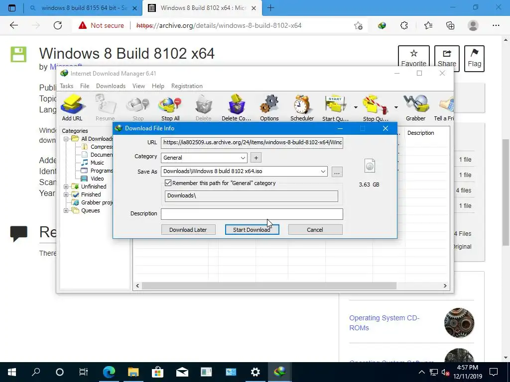The width and height of the screenshot is (510, 382).
Task: Click the Delete toolbar icon
Action: click(x=204, y=108)
